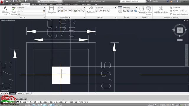This screenshot has height=106, width=189.
Task: Click the Plot printer icon in quick access toolbar
Action: tap(25, 1)
